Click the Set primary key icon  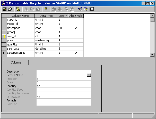pyautogui.click(x=46, y=9)
